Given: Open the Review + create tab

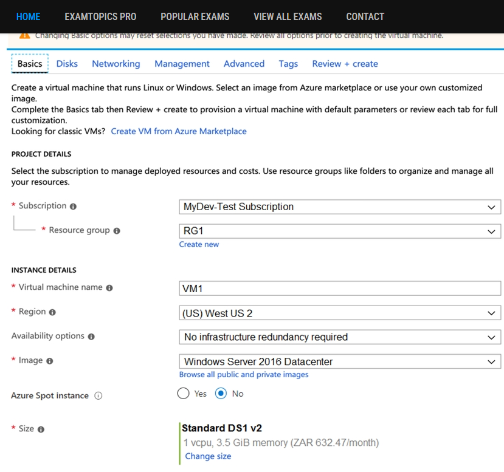Looking at the screenshot, I should (x=345, y=64).
